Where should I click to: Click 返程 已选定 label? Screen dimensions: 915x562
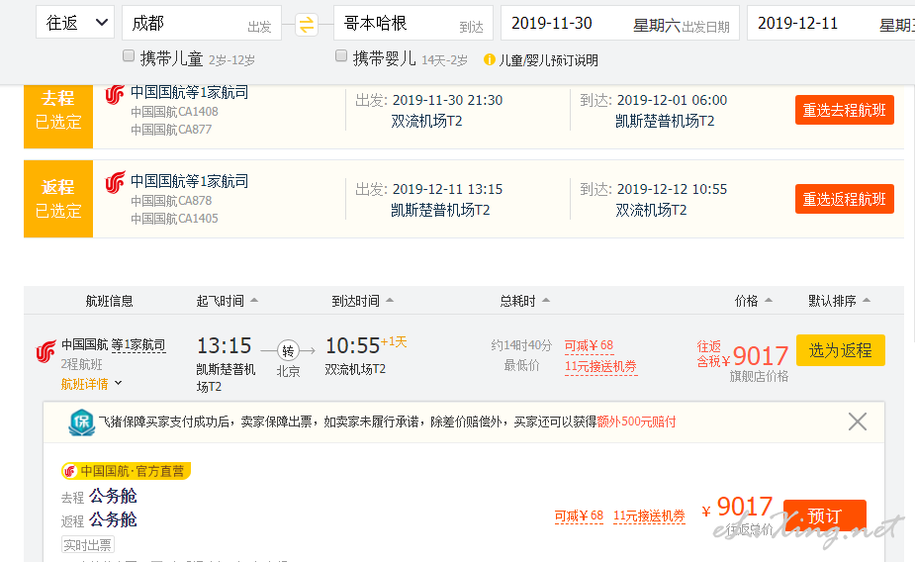click(58, 199)
